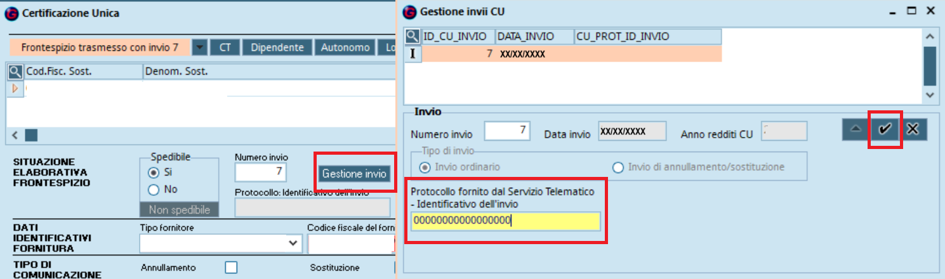Click the Data invio field

(x=631, y=131)
